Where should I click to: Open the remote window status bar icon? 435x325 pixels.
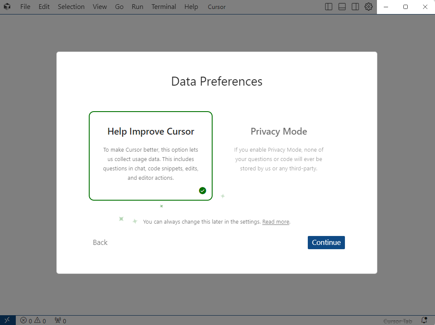pos(8,320)
